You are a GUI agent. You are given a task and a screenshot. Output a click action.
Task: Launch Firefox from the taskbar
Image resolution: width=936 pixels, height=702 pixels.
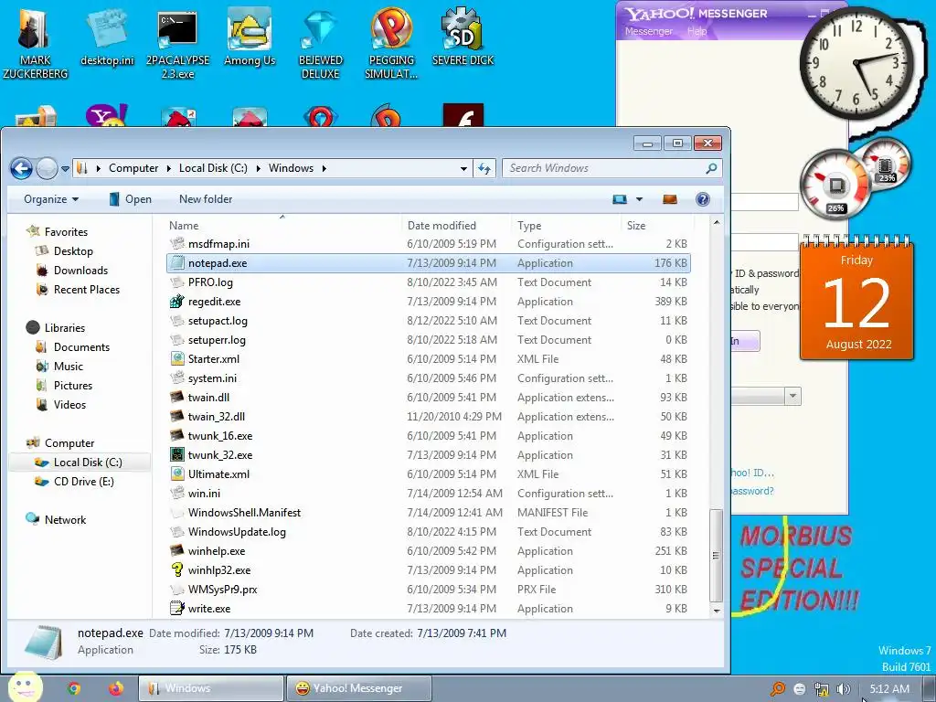click(116, 688)
